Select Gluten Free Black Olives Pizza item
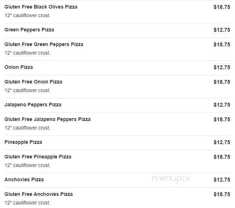 [41, 7]
